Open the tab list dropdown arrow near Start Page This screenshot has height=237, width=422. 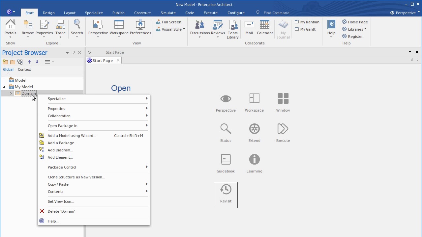(410, 52)
